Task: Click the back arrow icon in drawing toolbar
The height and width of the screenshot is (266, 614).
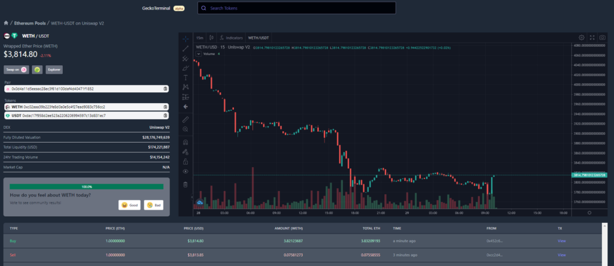Action: click(186, 107)
